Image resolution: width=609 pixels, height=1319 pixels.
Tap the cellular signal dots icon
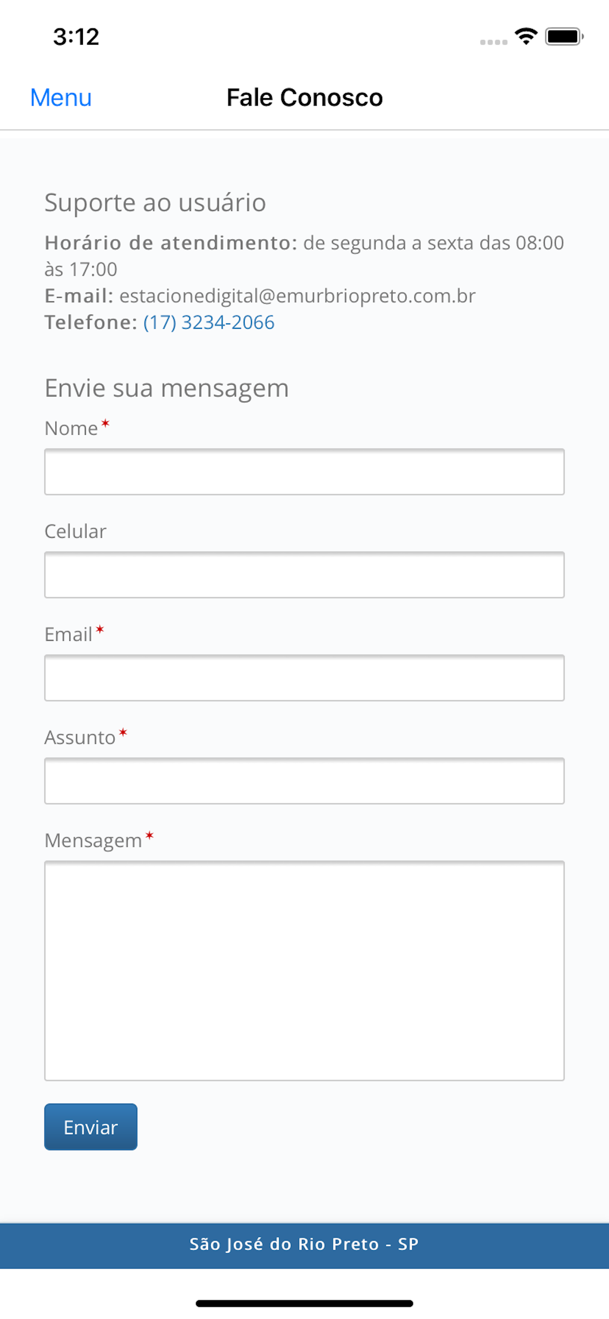pyautogui.click(x=493, y=42)
